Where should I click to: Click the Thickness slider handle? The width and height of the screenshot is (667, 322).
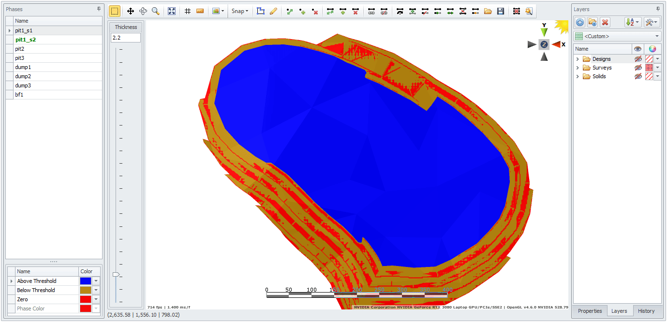coord(116,274)
